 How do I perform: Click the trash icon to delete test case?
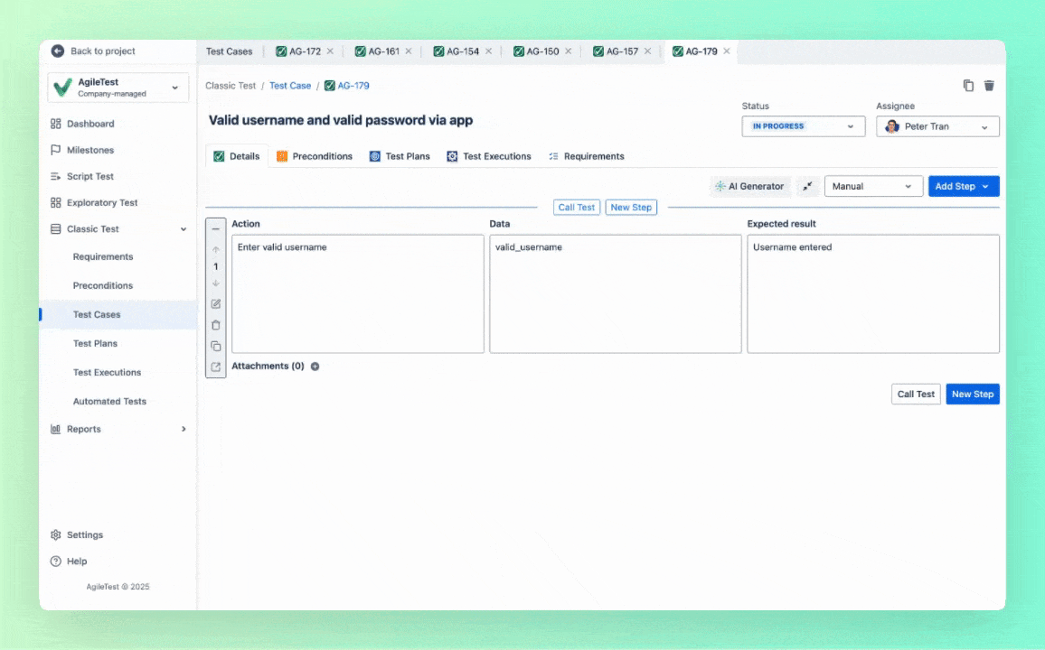point(989,85)
